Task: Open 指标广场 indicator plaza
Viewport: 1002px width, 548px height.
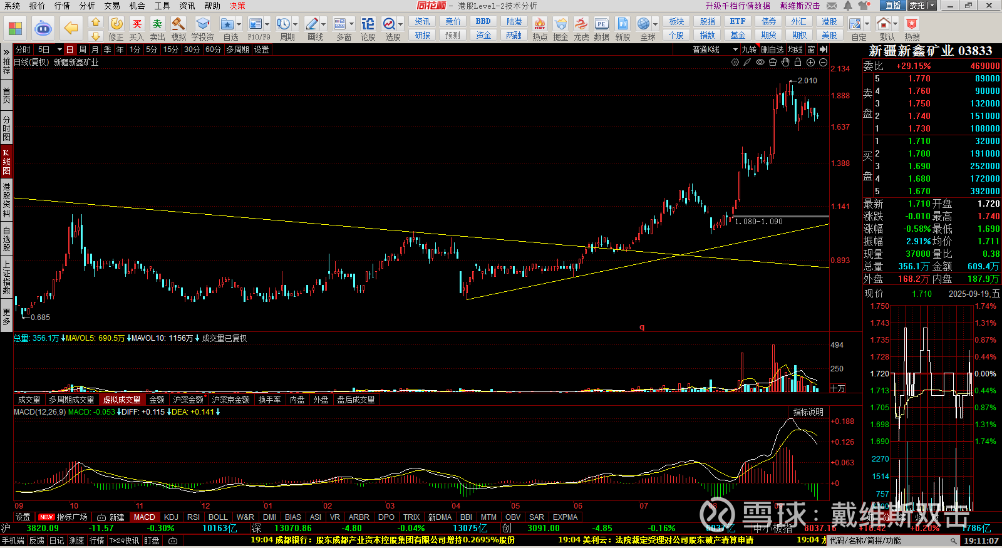Action: 72,517
